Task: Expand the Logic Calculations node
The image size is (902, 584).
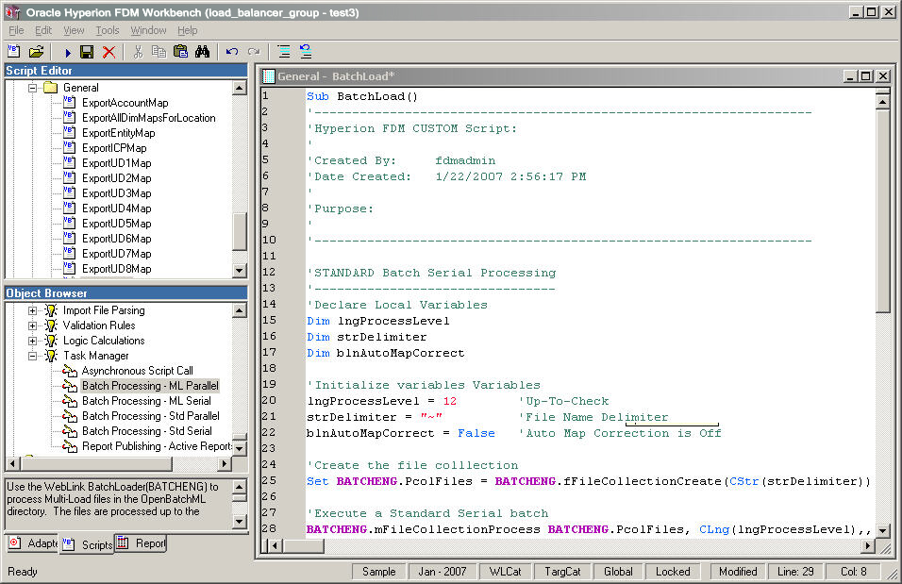Action: pyautogui.click(x=33, y=341)
